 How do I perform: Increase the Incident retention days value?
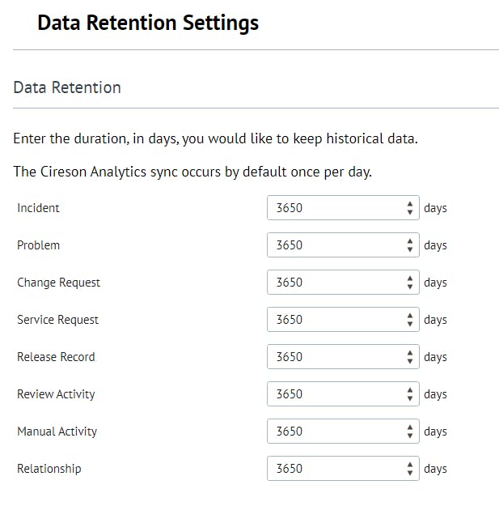[410, 204]
